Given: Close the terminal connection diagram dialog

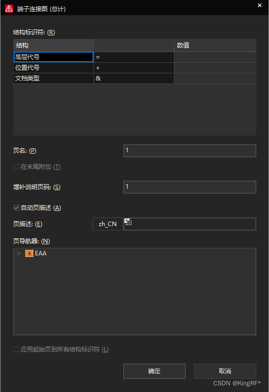Looking at the screenshot, I should click(x=259, y=6).
